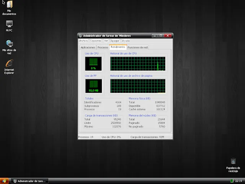
Task: Close the Task Manager window
Action: point(168,36)
